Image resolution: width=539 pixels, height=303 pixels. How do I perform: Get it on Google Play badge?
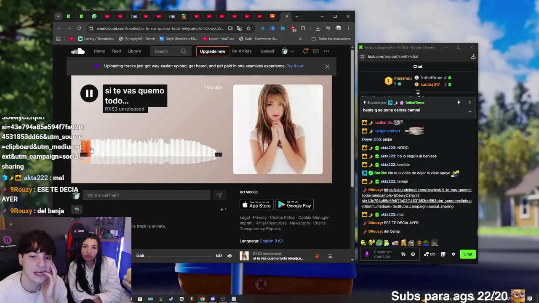[x=294, y=205]
